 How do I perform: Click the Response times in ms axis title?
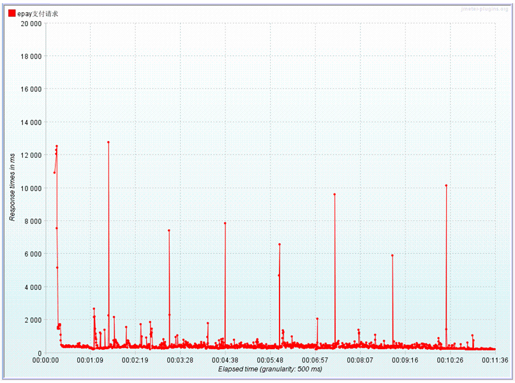[x=12, y=187]
